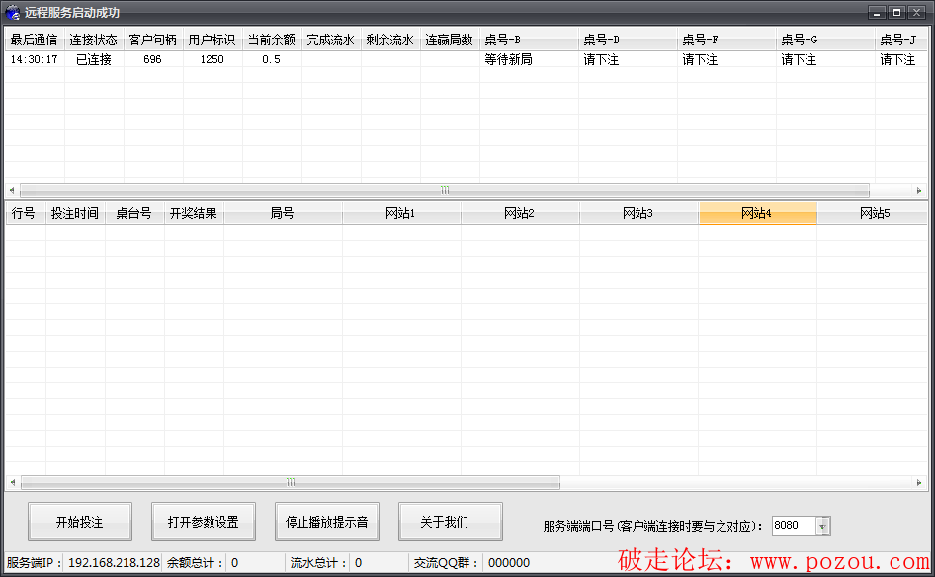This screenshot has height=577, width=935.
Task: Click server IP 192.168.218.128 in status bar
Action: click(x=114, y=563)
